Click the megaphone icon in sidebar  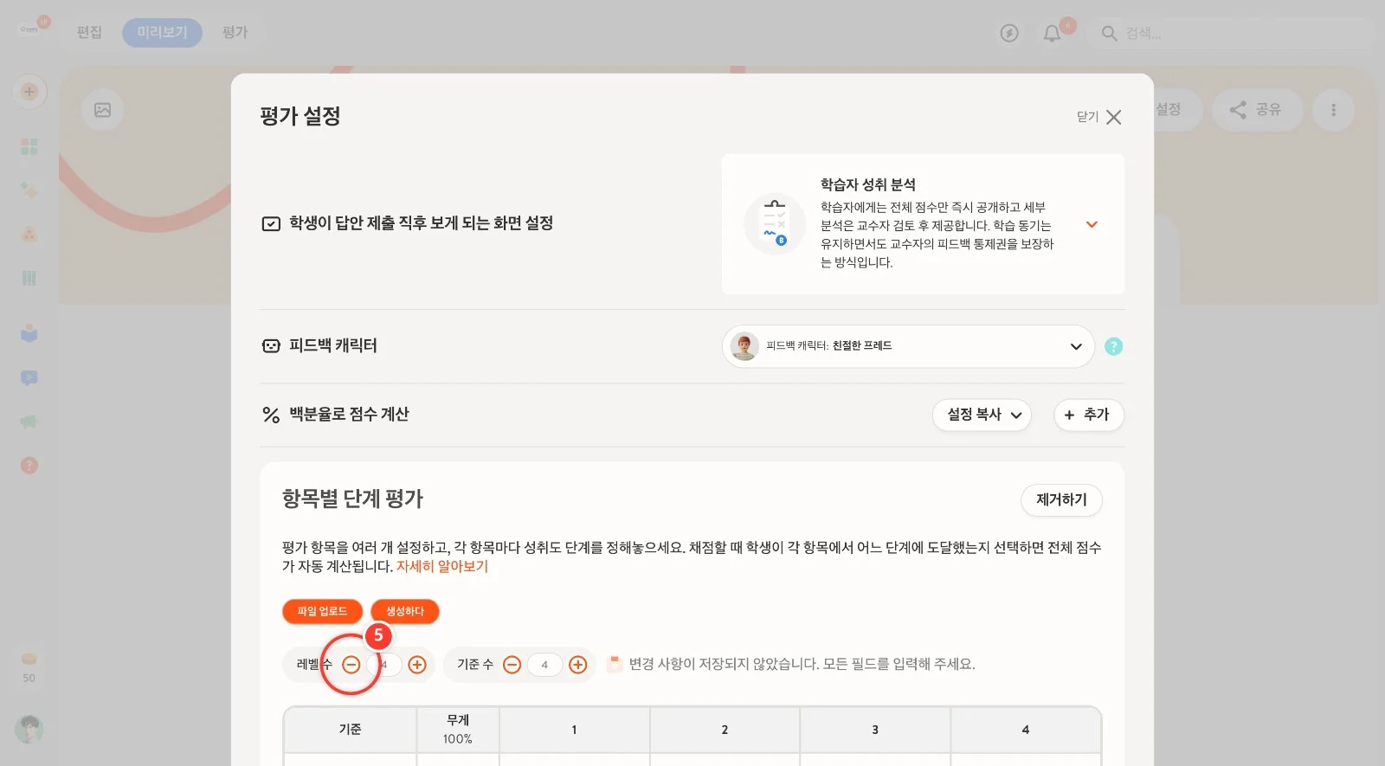[x=29, y=422]
